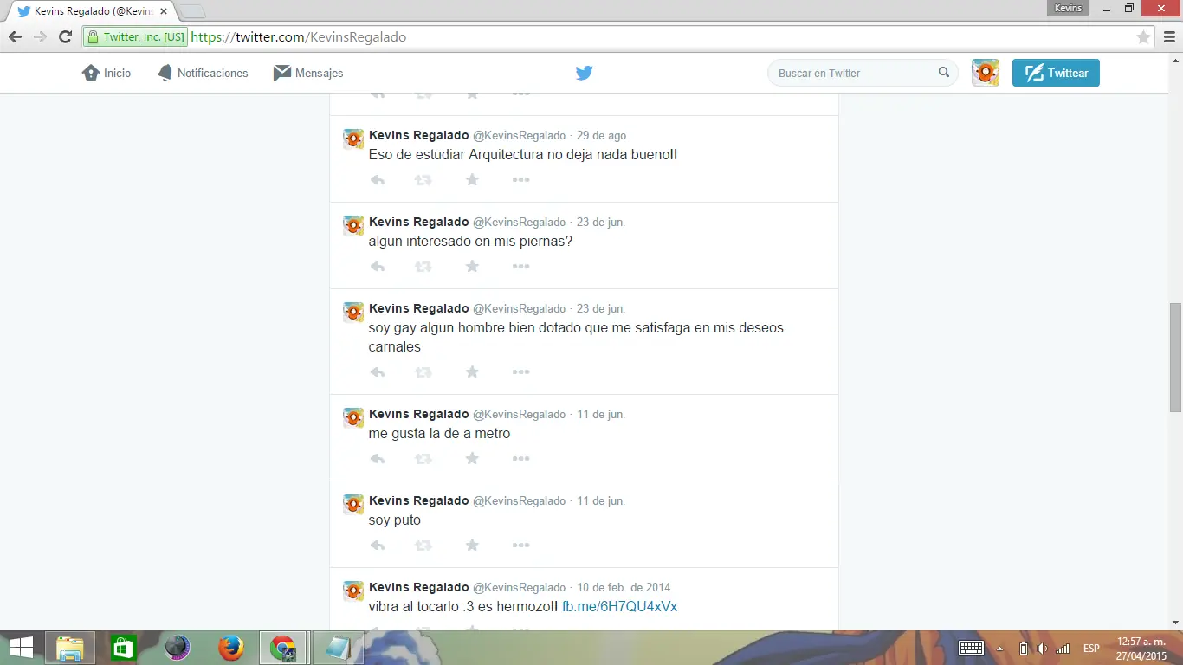
Task: Open more options on 'de a metro' tweet
Action: pos(520,459)
